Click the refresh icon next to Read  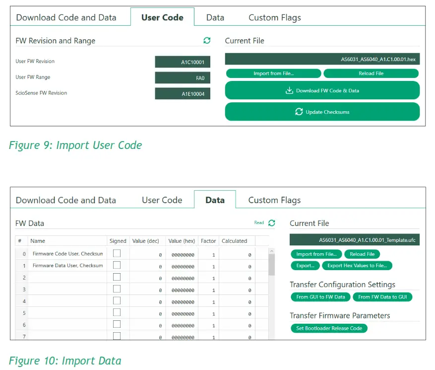point(271,223)
